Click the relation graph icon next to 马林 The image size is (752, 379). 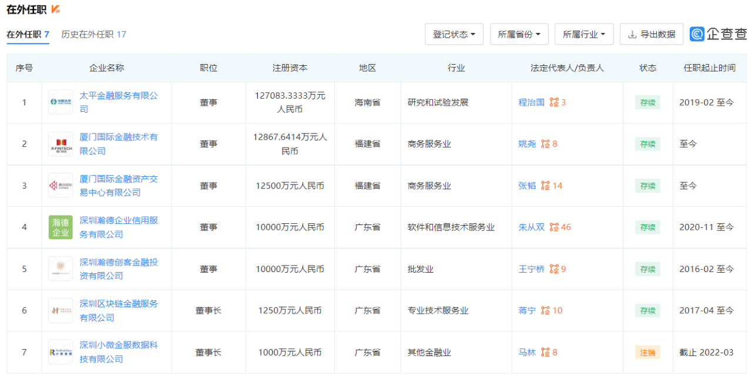546,353
